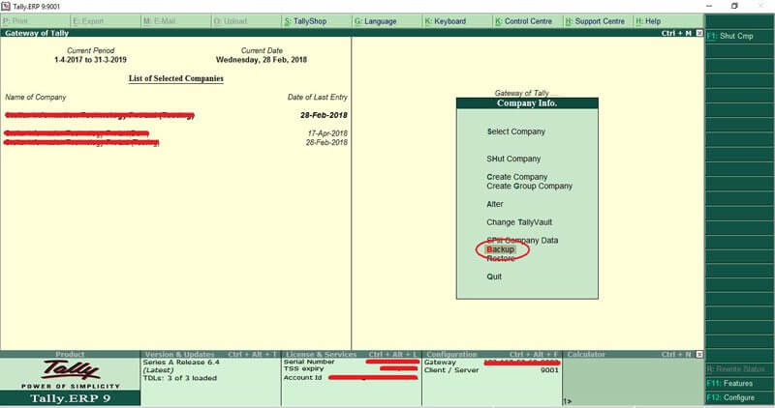Close the Calculator panel
Image resolution: width=775 pixels, height=408 pixels.
699,354
